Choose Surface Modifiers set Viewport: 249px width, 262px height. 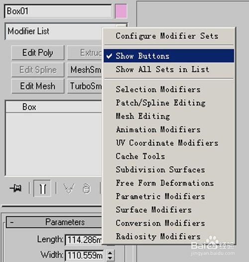coord(169,210)
